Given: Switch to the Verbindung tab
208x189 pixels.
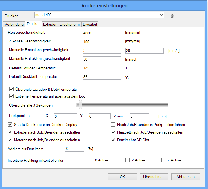Looking at the screenshot, I should click(x=14, y=24).
